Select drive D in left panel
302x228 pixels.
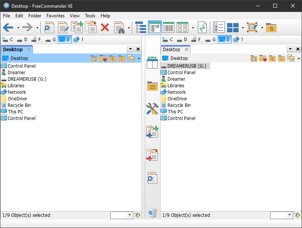pyautogui.click(x=22, y=40)
